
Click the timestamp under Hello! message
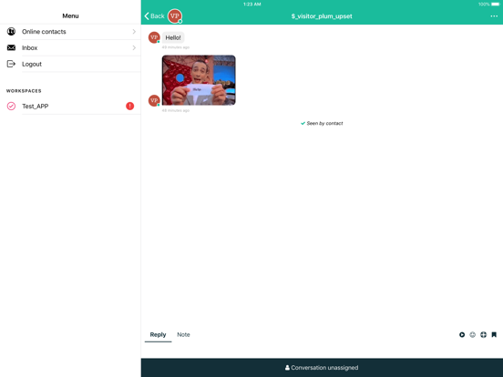[x=176, y=47]
